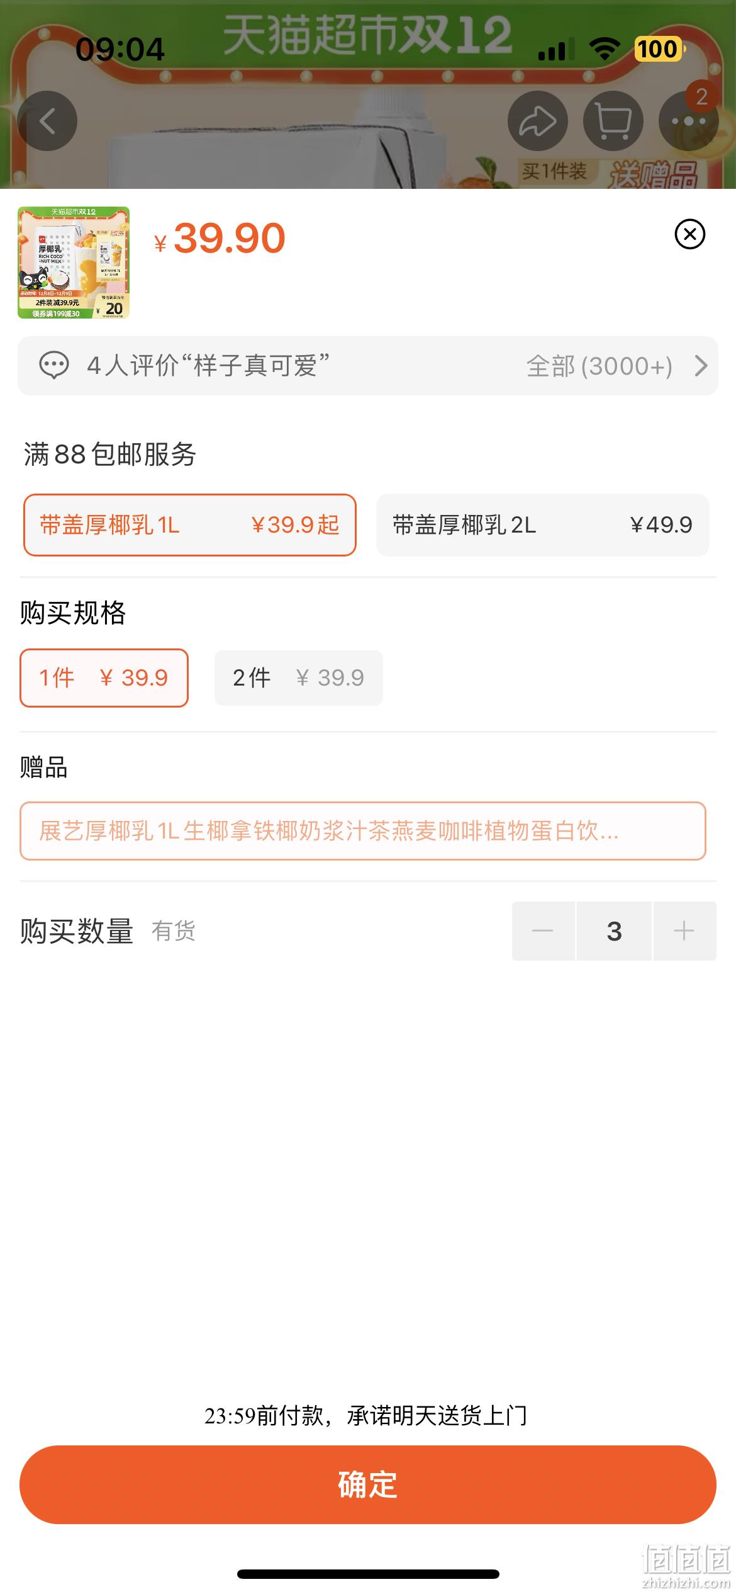736x1594 pixels.
Task: Select the 带盖厚椰乳 2L option
Action: [543, 525]
